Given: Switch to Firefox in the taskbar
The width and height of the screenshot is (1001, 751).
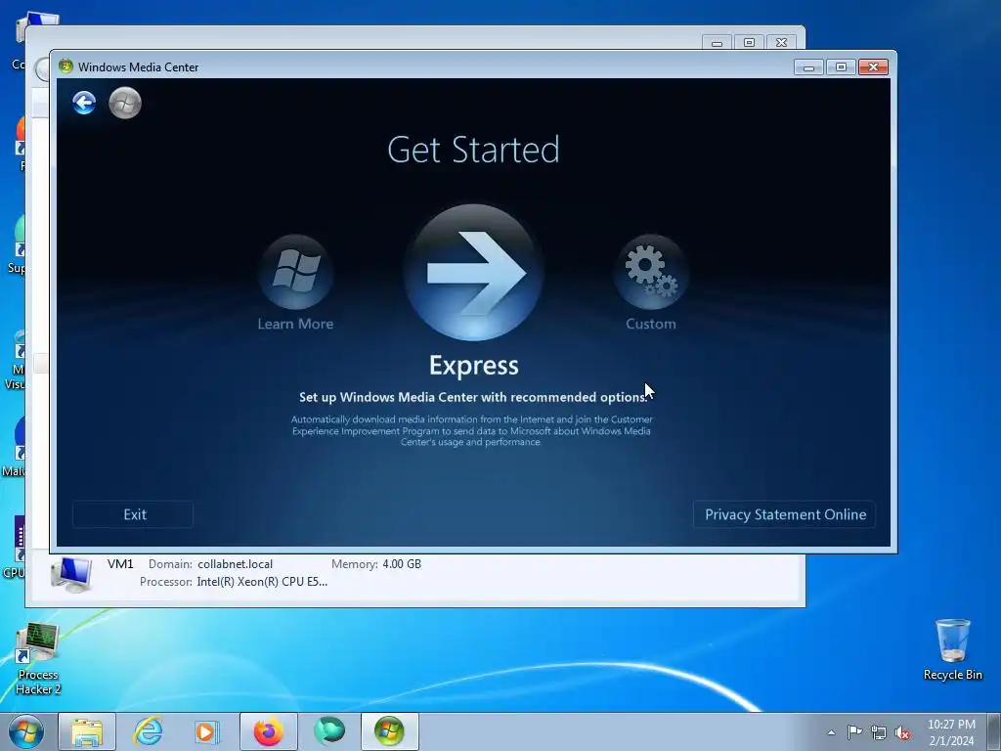Looking at the screenshot, I should coord(269,731).
